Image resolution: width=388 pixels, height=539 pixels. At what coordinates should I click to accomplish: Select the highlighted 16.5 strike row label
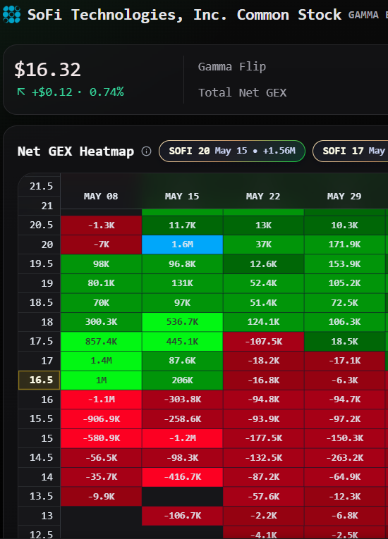point(40,380)
